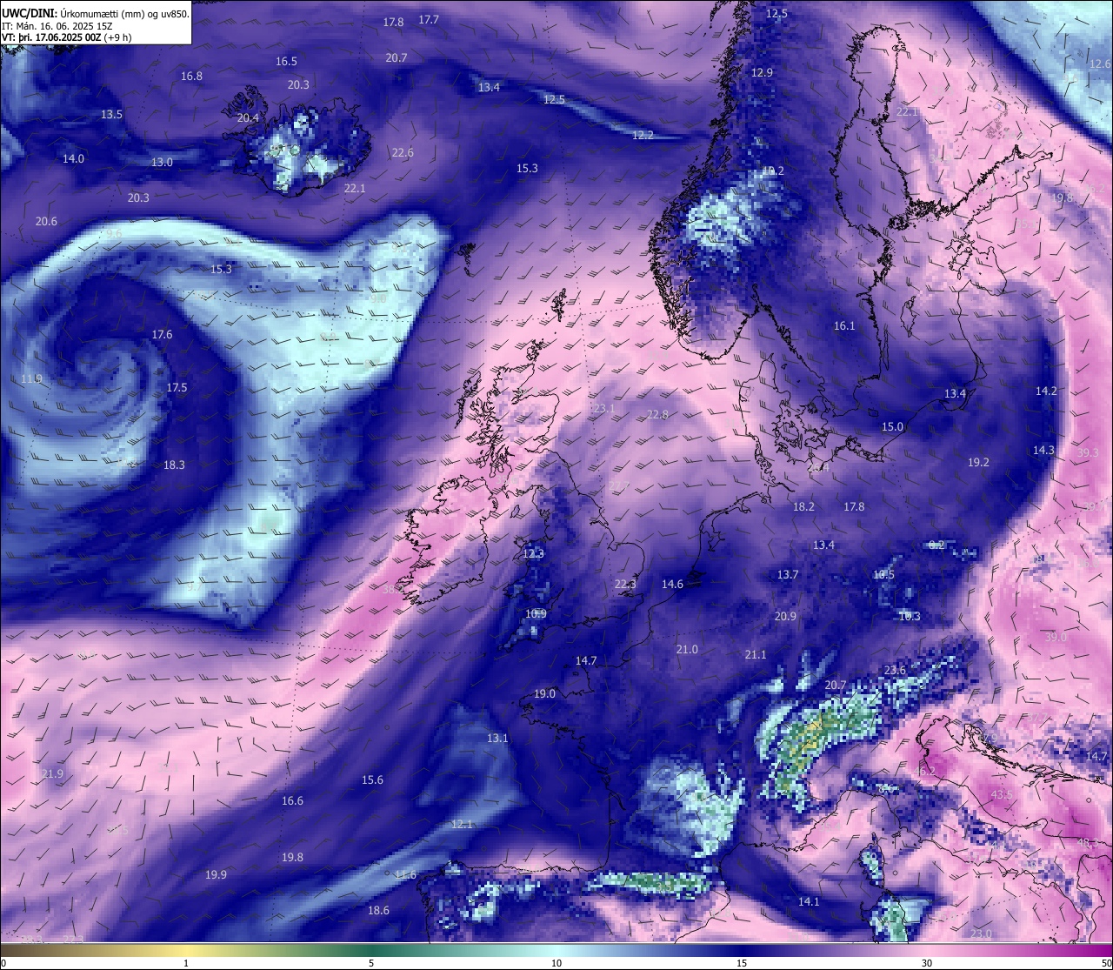This screenshot has height=970, width=1113.
Task: Click the map value 16.5
Action: [286, 61]
